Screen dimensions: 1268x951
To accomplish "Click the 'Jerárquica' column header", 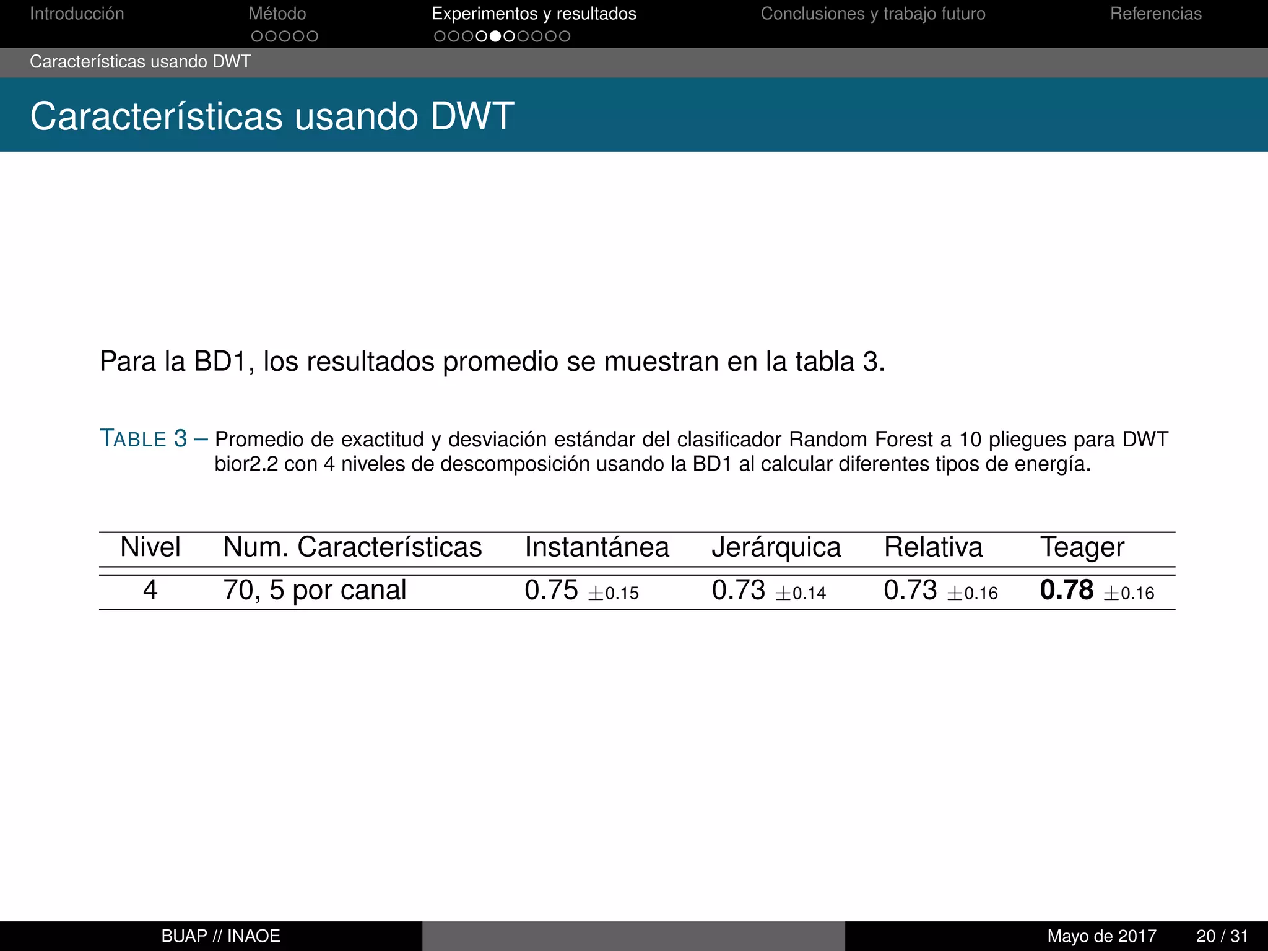I will point(776,548).
